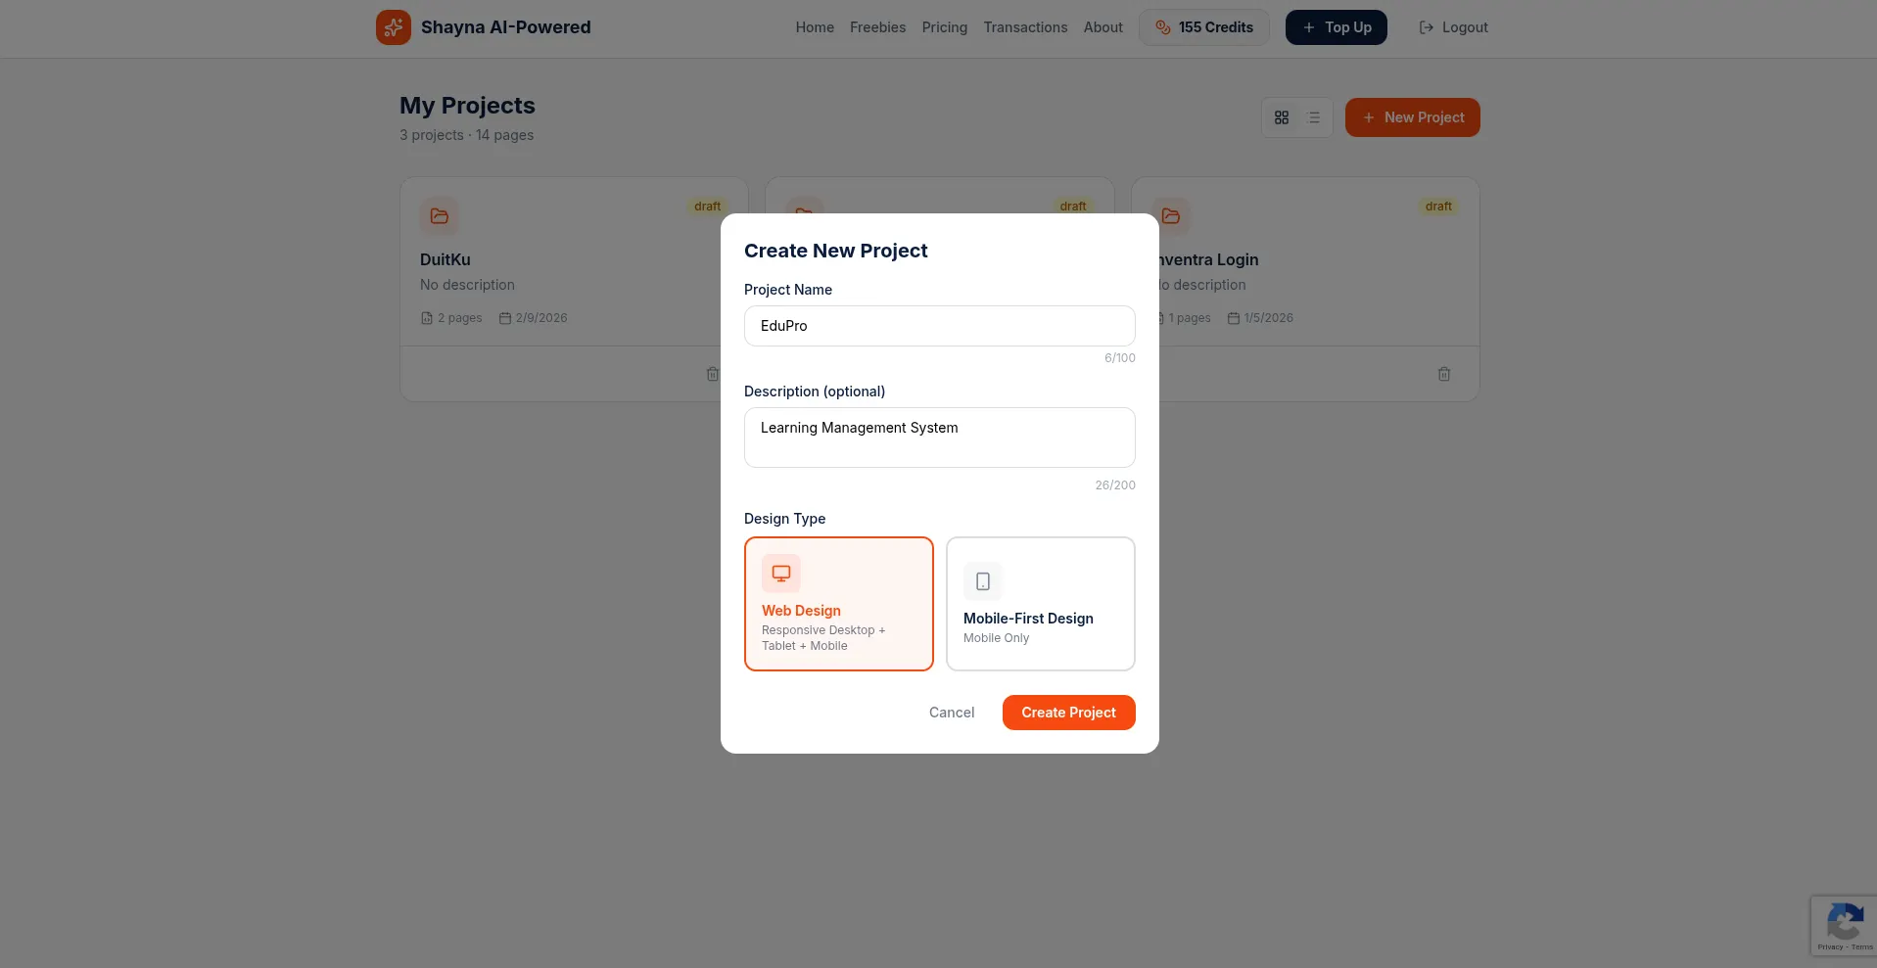Cancel the new project dialog
Screen dimensions: 1877x968
(951, 713)
